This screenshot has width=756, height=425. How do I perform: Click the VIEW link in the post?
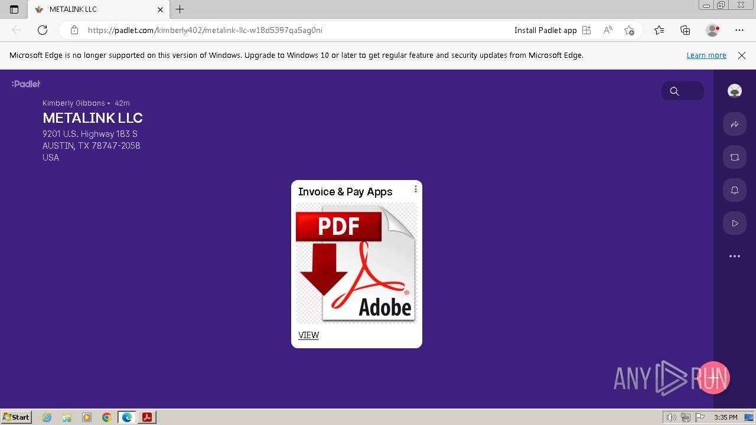[x=308, y=335]
